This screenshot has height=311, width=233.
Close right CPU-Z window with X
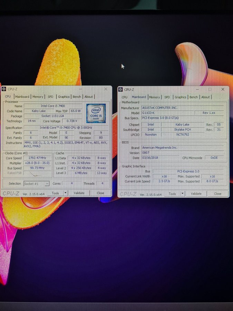point(223,89)
